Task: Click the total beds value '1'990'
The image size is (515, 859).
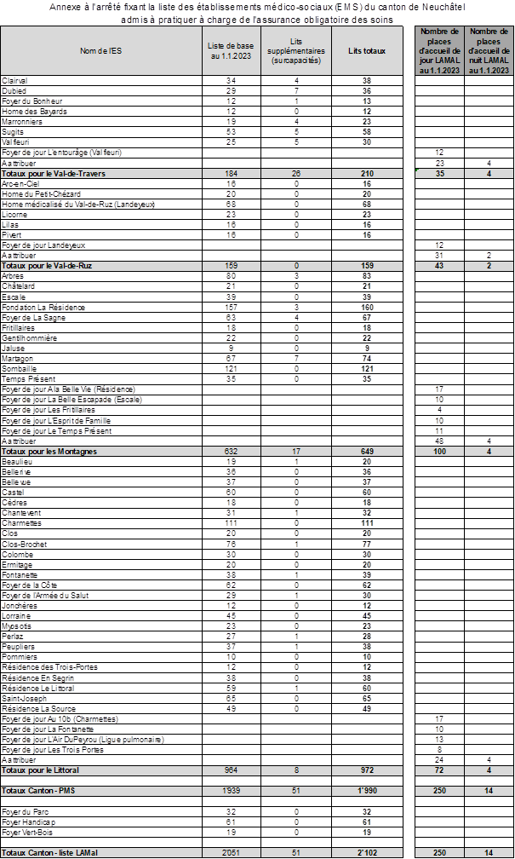Action: coord(367,791)
